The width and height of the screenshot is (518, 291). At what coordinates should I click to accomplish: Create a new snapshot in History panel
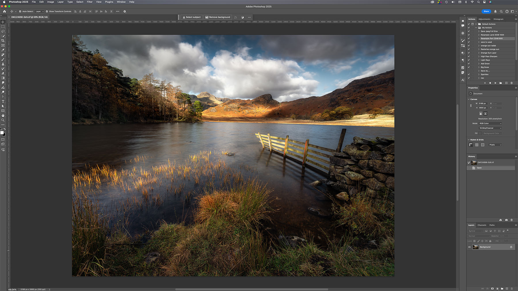[x=506, y=220]
